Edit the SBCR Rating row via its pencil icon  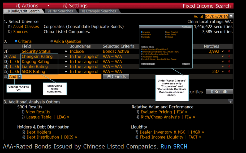point(223,71)
